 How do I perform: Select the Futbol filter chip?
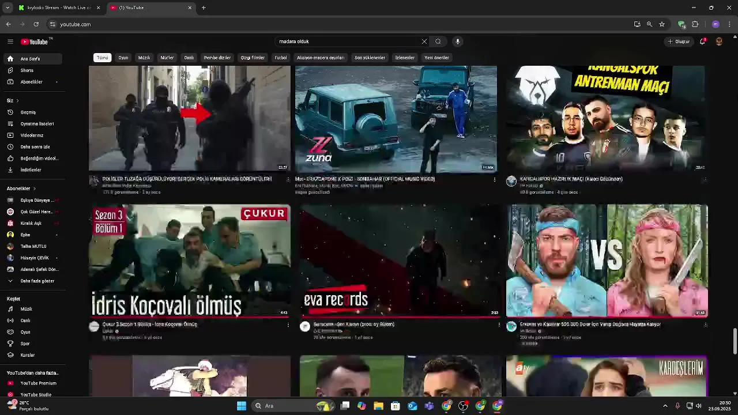(x=281, y=58)
